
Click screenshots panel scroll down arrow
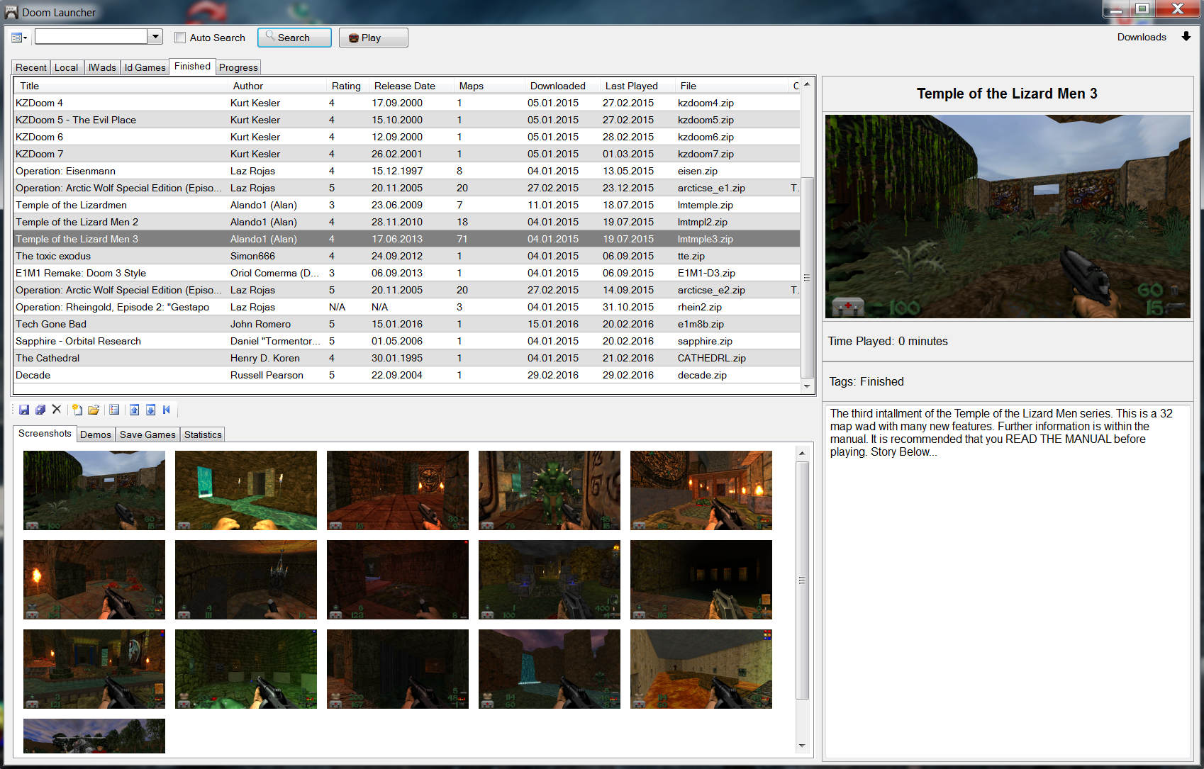click(x=802, y=746)
